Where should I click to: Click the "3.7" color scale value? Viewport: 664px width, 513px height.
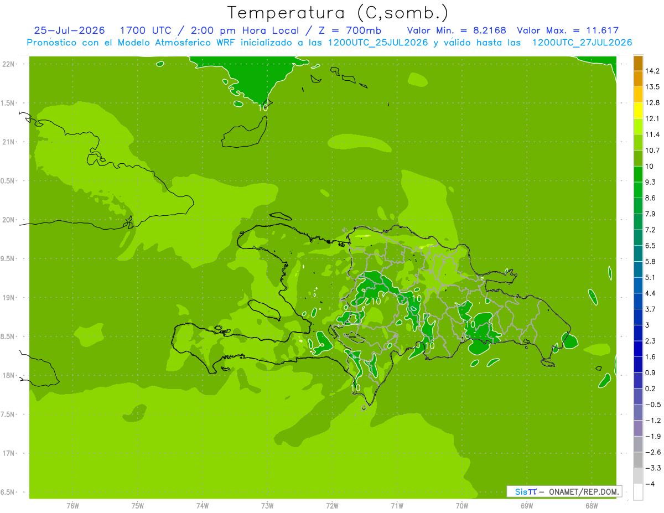point(651,309)
